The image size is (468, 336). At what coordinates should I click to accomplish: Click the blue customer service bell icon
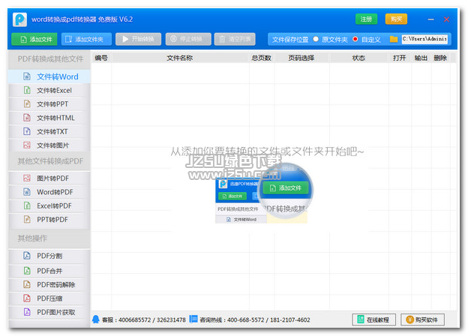[x=96, y=319]
